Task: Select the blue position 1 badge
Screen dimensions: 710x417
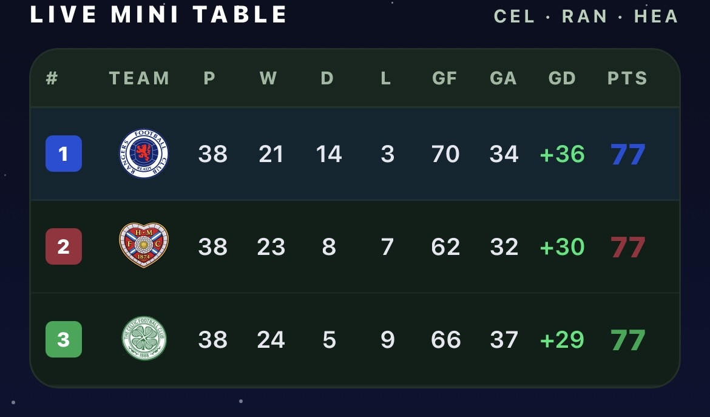Action: click(64, 154)
